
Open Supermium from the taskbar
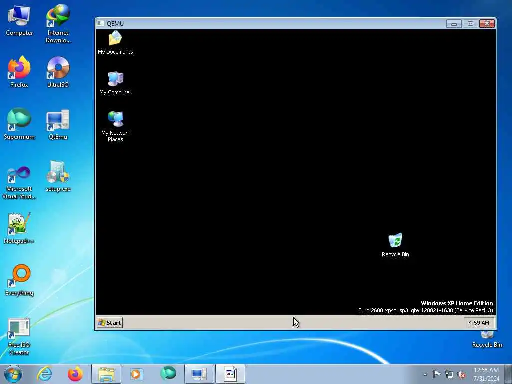[168, 373]
